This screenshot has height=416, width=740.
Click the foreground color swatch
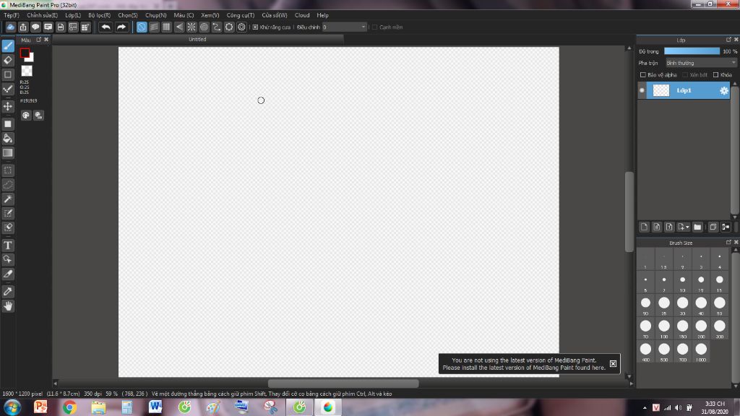pos(25,53)
